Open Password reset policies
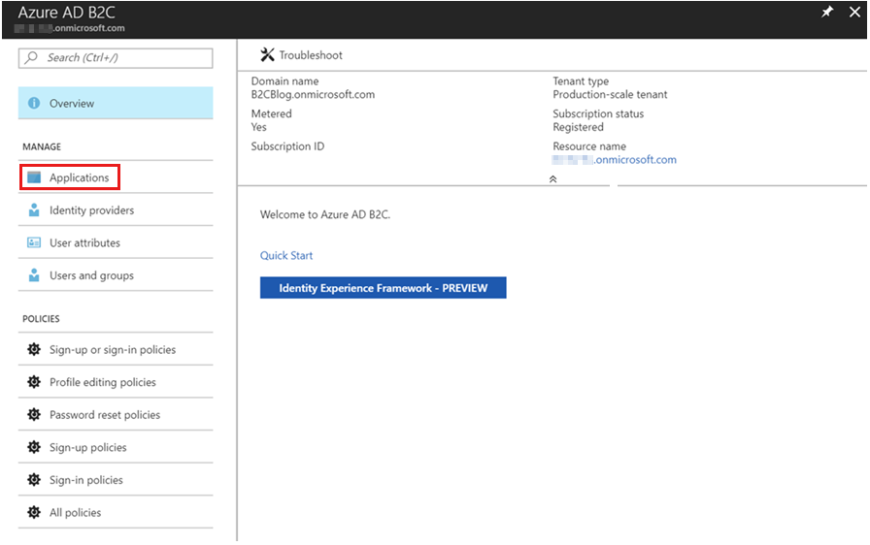The width and height of the screenshot is (870, 545). pos(116,415)
